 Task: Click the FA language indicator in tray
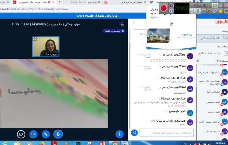(x=185, y=144)
